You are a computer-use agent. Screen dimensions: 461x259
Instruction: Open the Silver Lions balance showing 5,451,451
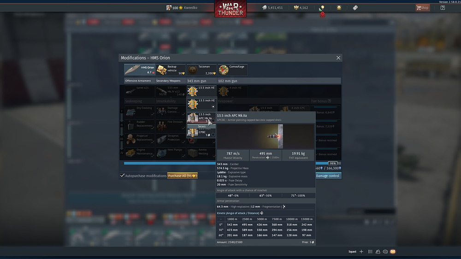coord(272,8)
